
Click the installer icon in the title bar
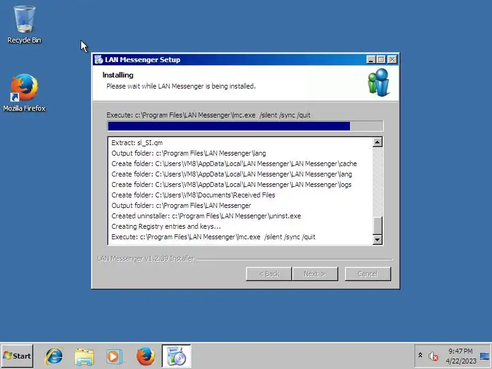[x=98, y=60]
